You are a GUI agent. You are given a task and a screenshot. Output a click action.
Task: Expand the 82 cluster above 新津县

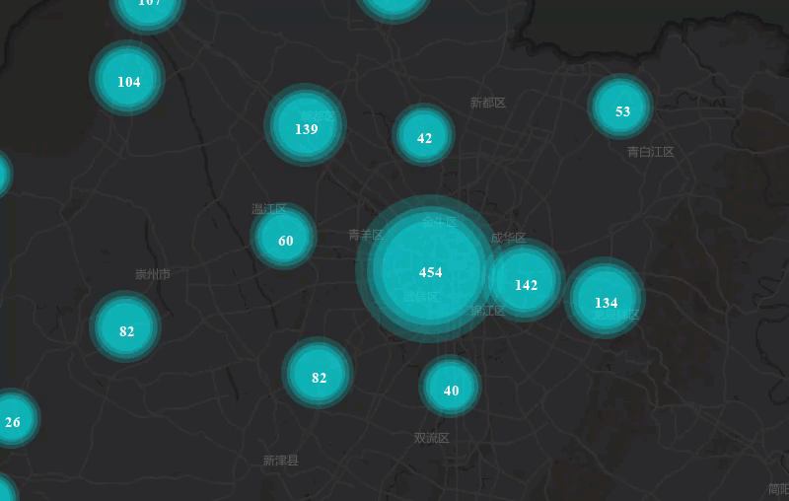[319, 377]
